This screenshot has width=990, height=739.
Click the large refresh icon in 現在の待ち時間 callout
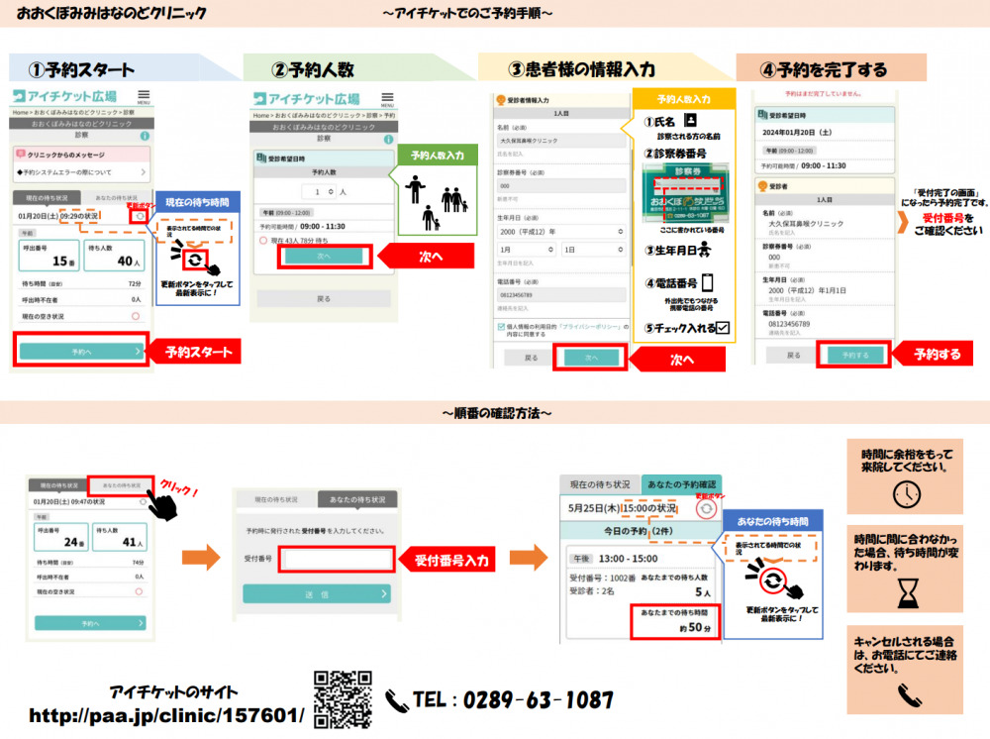195,260
